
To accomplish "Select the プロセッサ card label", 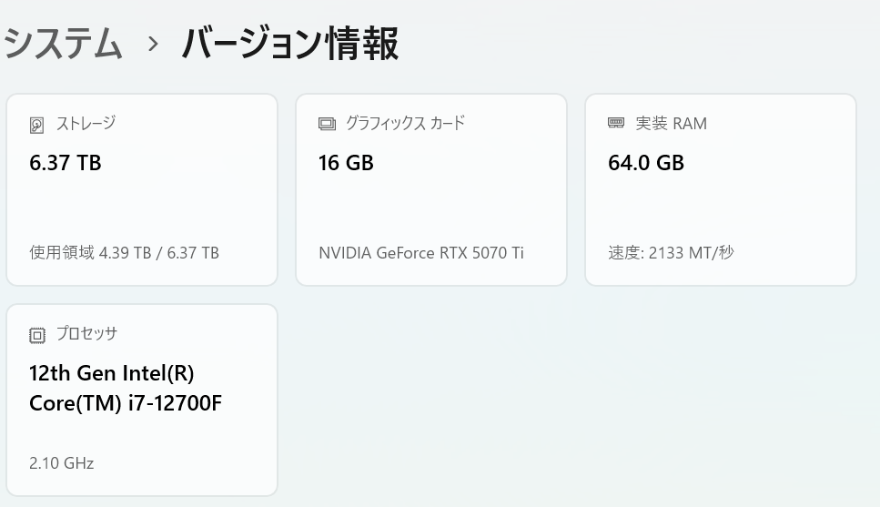I will (x=86, y=334).
